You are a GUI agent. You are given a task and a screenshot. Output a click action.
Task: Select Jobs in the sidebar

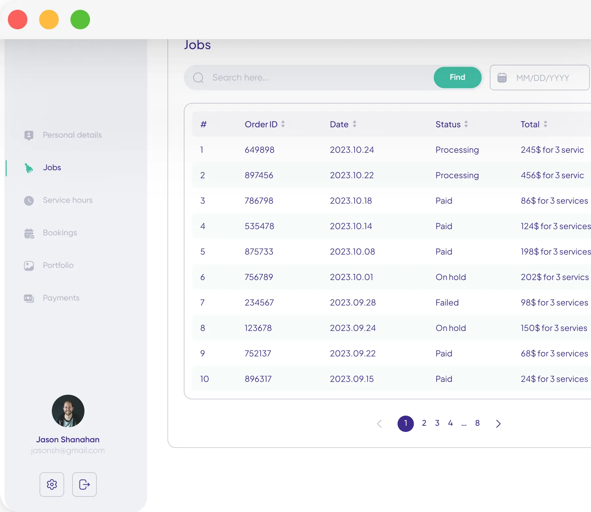[x=52, y=168]
